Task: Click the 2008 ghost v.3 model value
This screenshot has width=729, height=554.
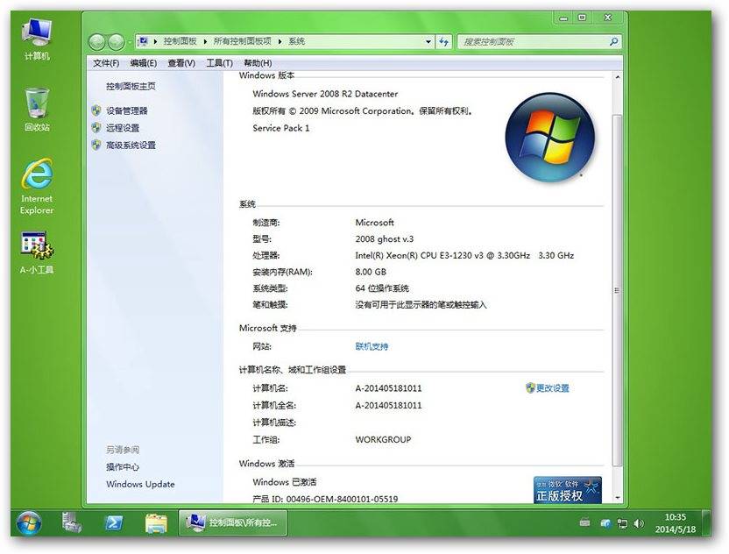Action: point(384,238)
